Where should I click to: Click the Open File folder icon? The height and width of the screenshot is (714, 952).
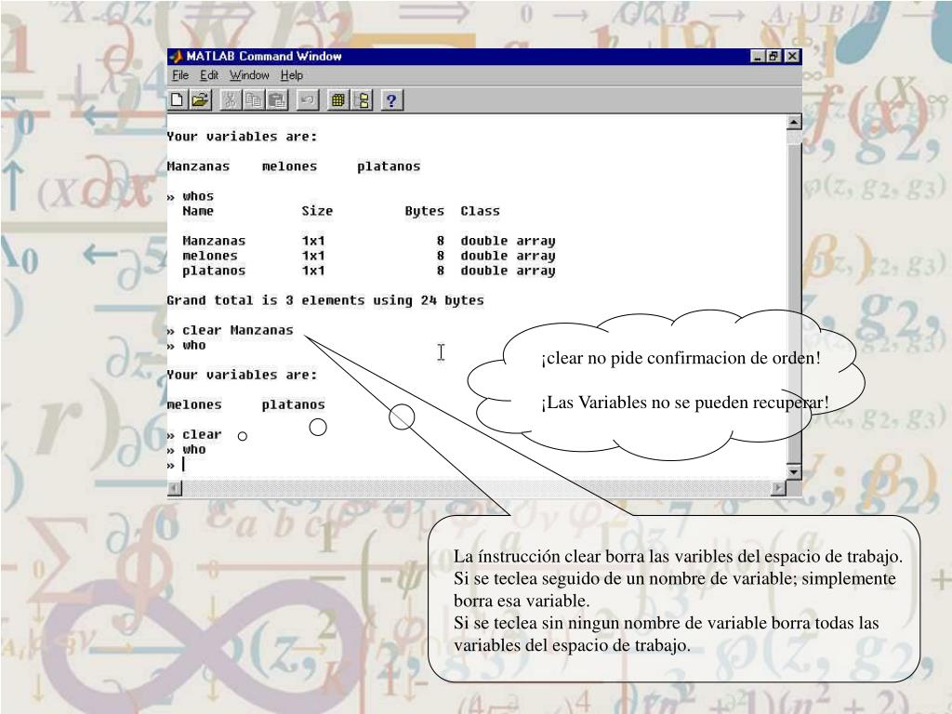click(x=200, y=100)
